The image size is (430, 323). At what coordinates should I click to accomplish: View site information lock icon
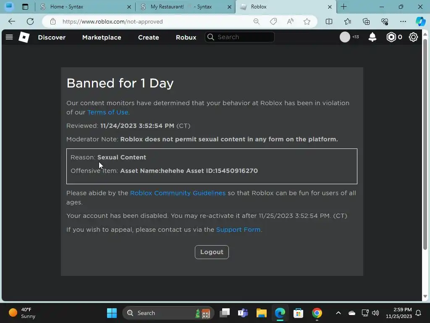pos(53,21)
